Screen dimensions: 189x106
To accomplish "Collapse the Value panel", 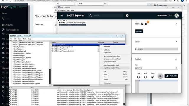I will click(x=176, y=42).
